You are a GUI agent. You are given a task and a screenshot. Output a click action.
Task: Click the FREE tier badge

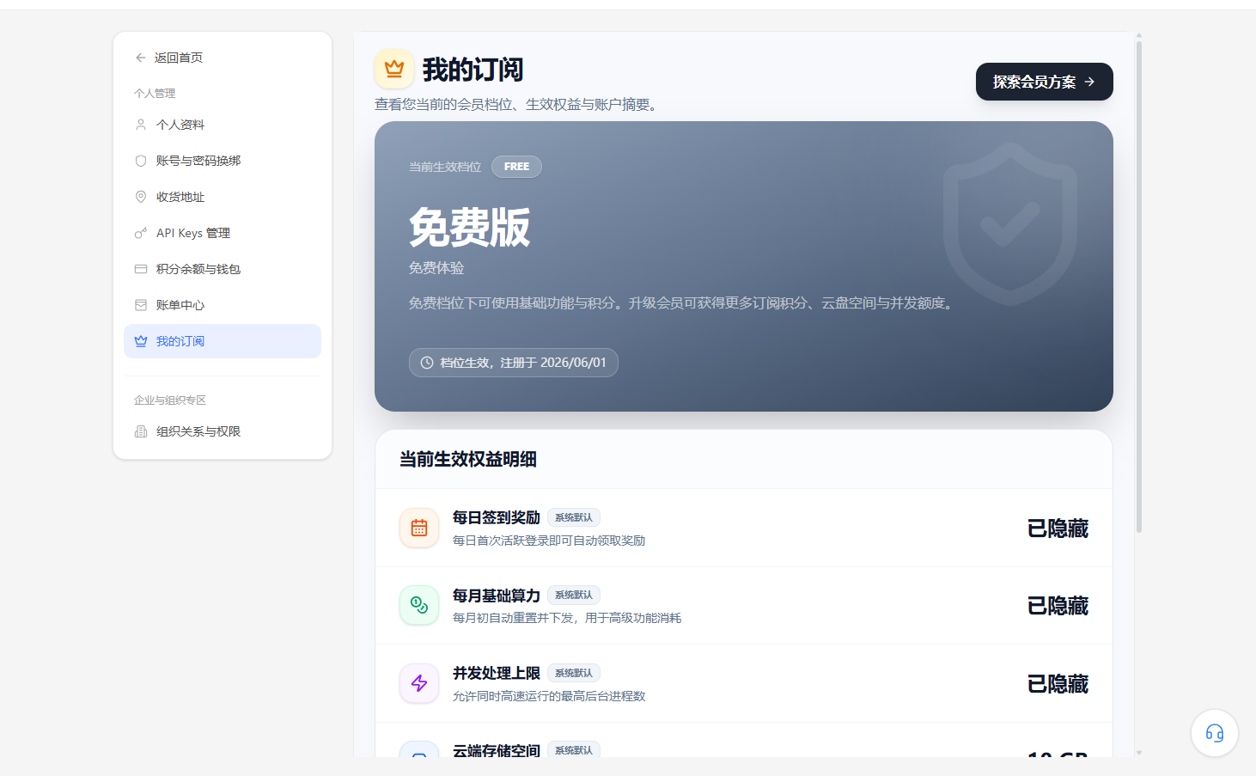pos(516,167)
